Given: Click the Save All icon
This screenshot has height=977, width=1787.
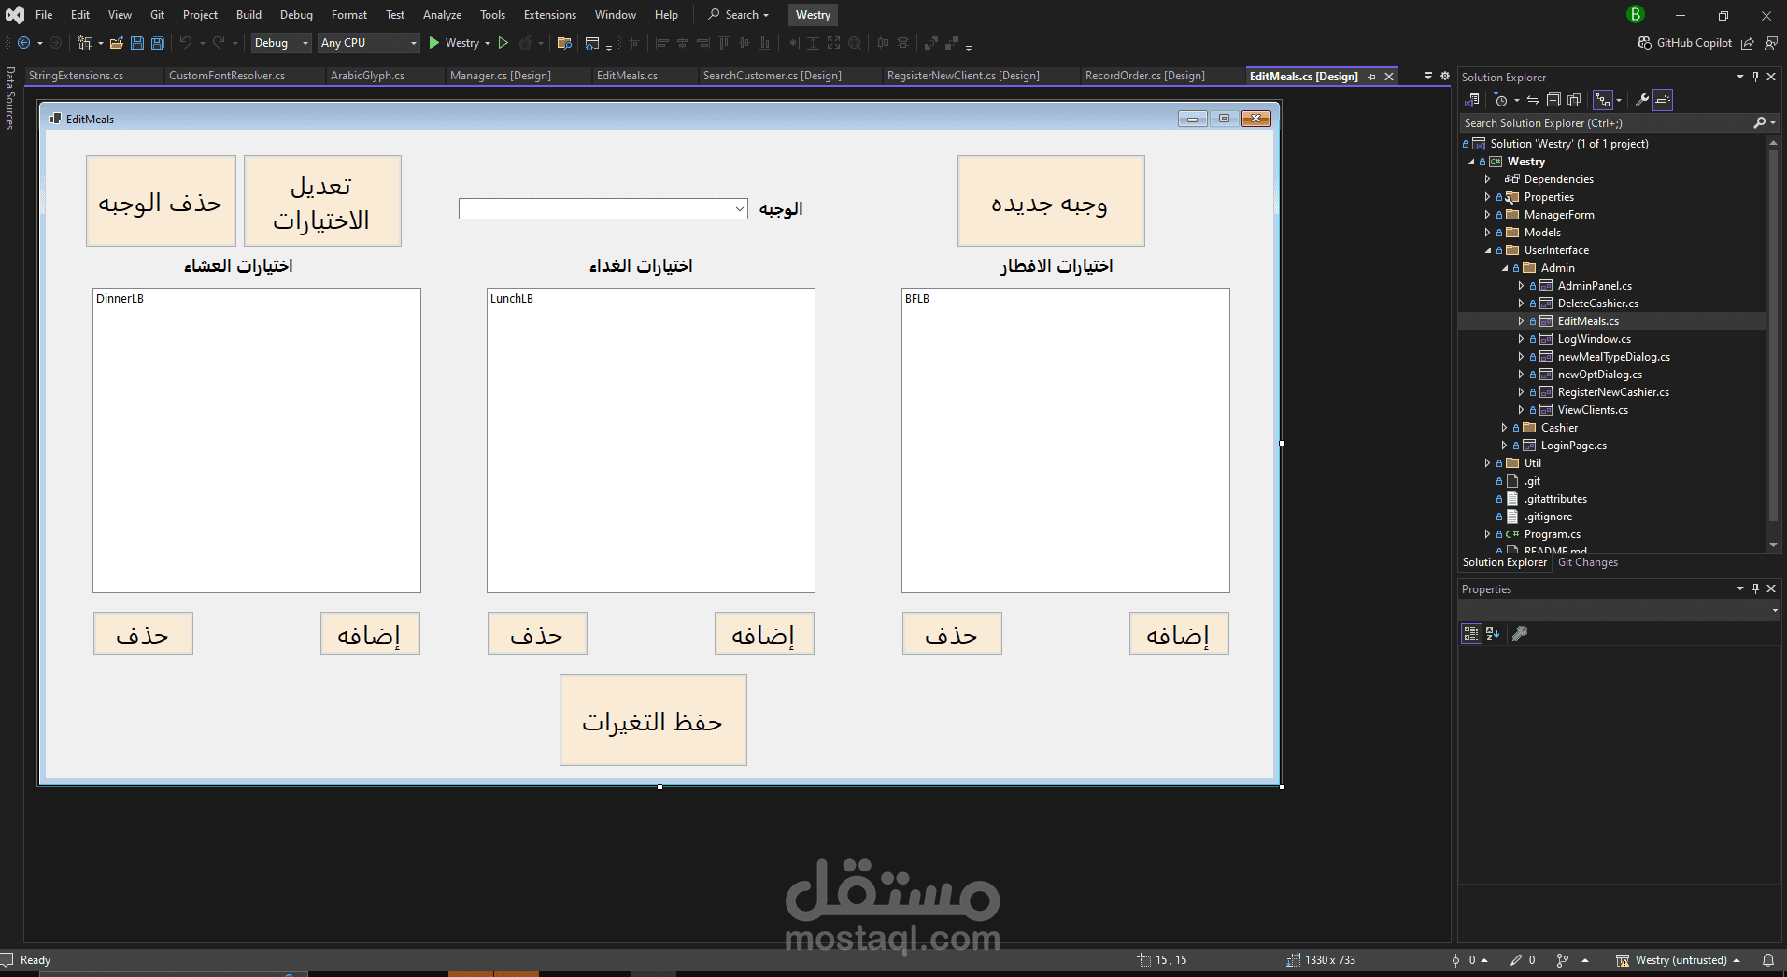Looking at the screenshot, I should tap(158, 43).
